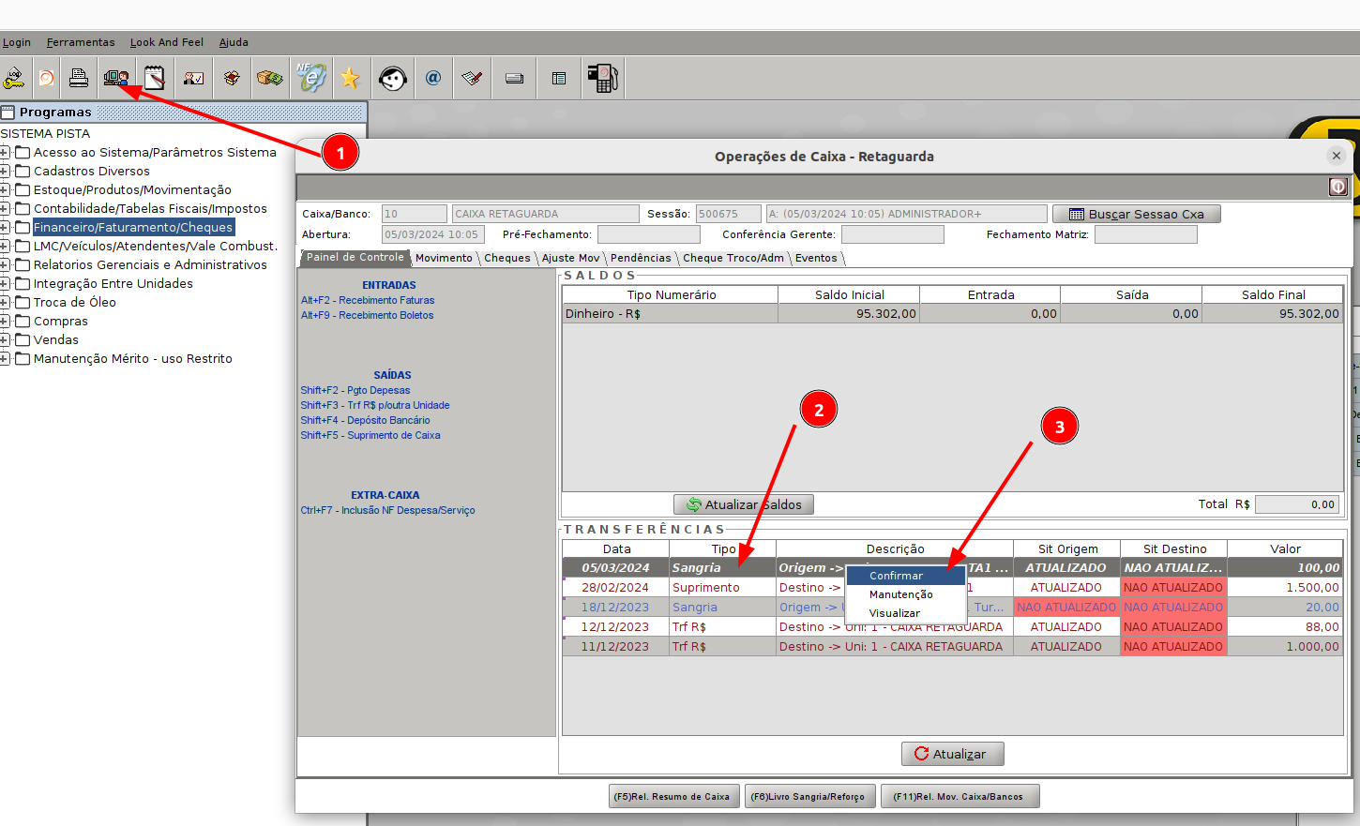This screenshot has height=826, width=1360.
Task: Open the NF-e electronic invoice icon
Action: 310,79
